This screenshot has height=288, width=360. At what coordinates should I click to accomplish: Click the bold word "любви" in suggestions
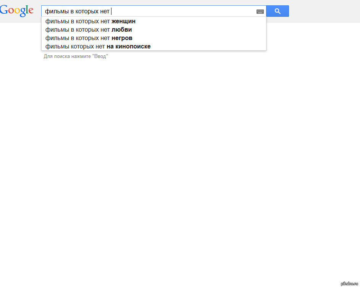[121, 30]
